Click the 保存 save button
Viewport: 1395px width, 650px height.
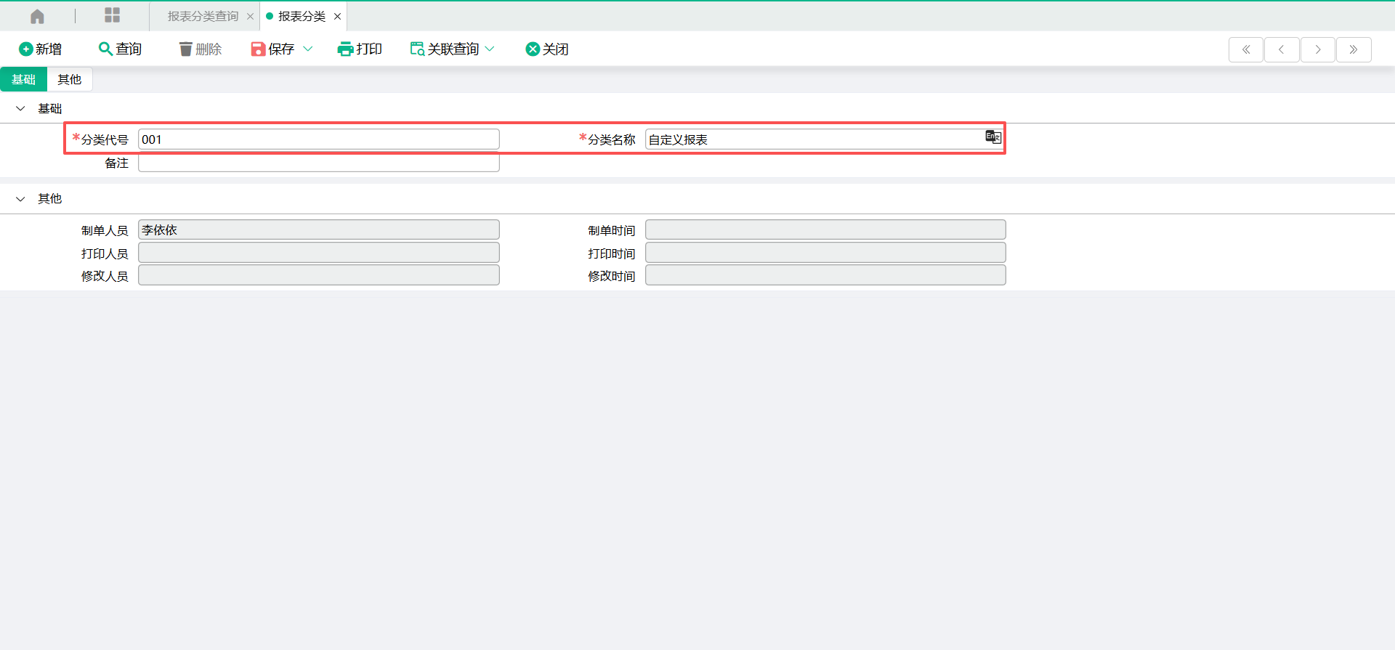272,49
